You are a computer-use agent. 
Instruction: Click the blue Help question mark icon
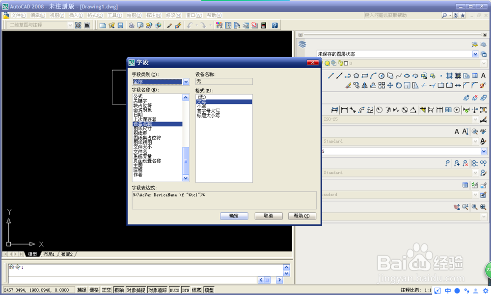274,25
